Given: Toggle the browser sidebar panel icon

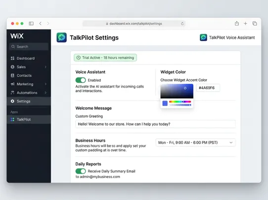Looking at the screenshot, I should (31, 23).
